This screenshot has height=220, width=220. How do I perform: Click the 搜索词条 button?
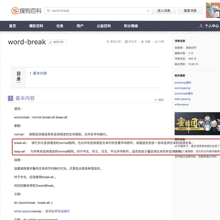tap(190, 11)
